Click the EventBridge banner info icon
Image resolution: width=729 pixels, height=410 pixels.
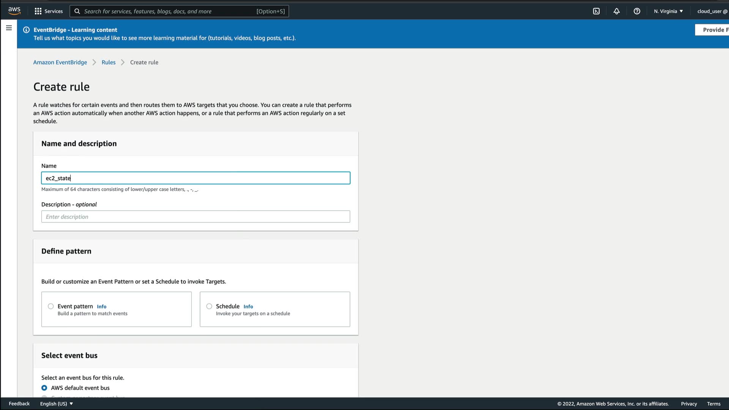(x=26, y=30)
